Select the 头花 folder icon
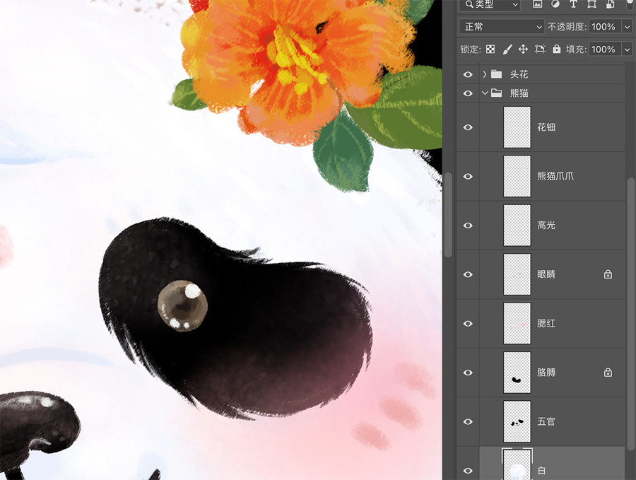The height and width of the screenshot is (480, 636). point(497,74)
